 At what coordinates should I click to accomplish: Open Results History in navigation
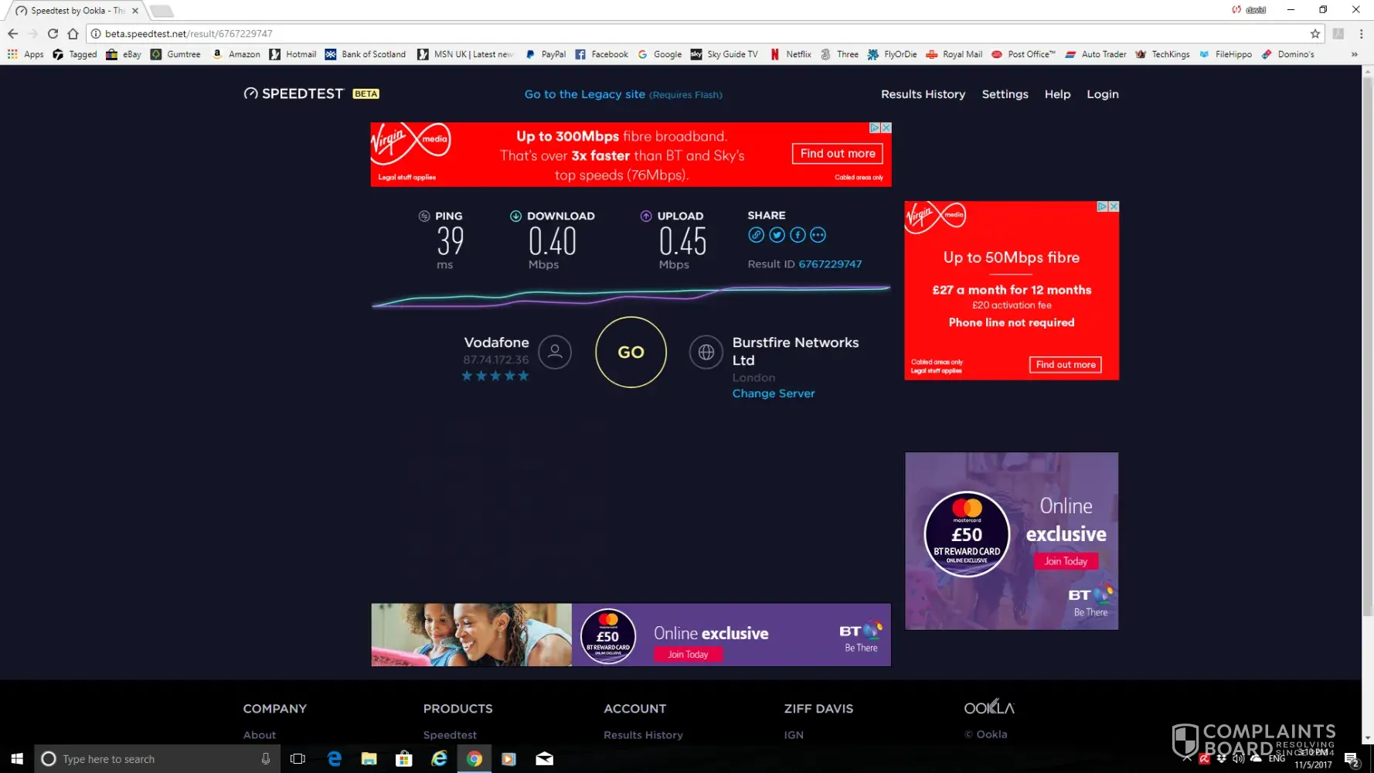(x=923, y=94)
